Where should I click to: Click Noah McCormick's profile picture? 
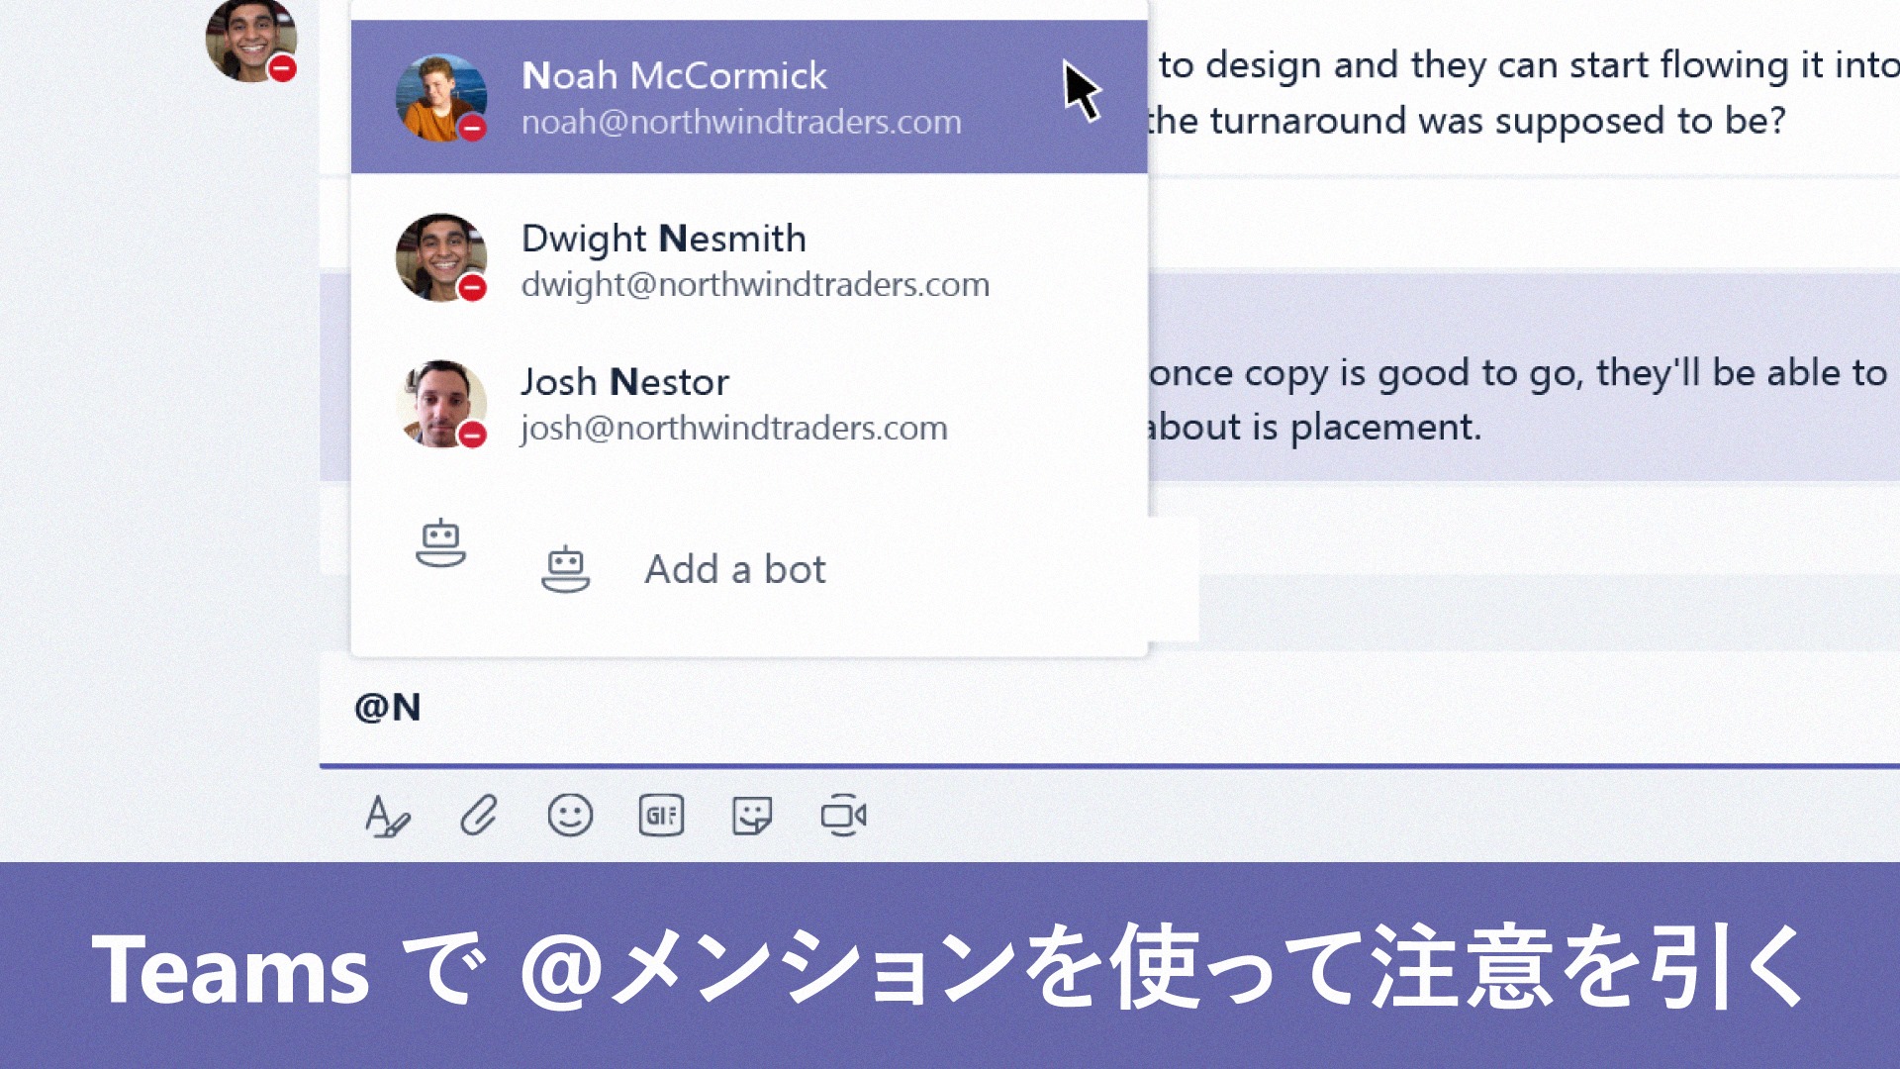pyautogui.click(x=441, y=97)
